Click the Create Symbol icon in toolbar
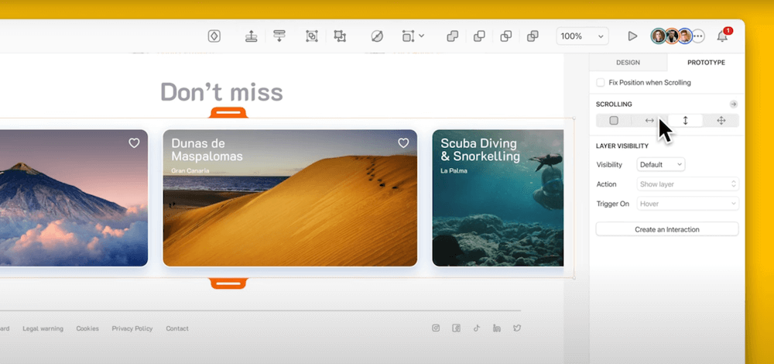 coord(214,36)
